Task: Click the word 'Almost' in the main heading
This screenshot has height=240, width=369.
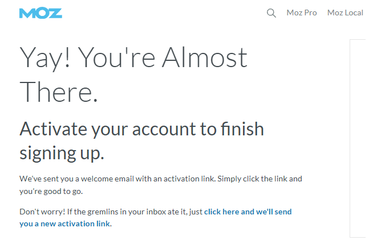Action: coord(205,57)
